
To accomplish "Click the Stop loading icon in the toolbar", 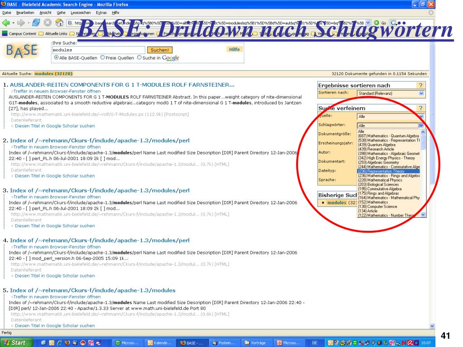I will pyautogui.click(x=47, y=23).
